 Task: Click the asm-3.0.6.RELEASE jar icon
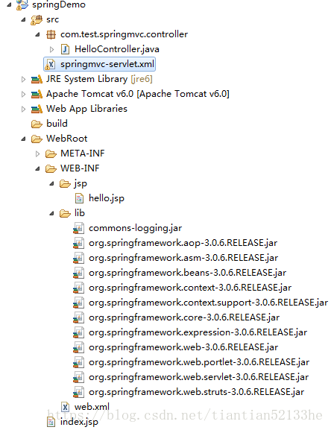(x=79, y=258)
